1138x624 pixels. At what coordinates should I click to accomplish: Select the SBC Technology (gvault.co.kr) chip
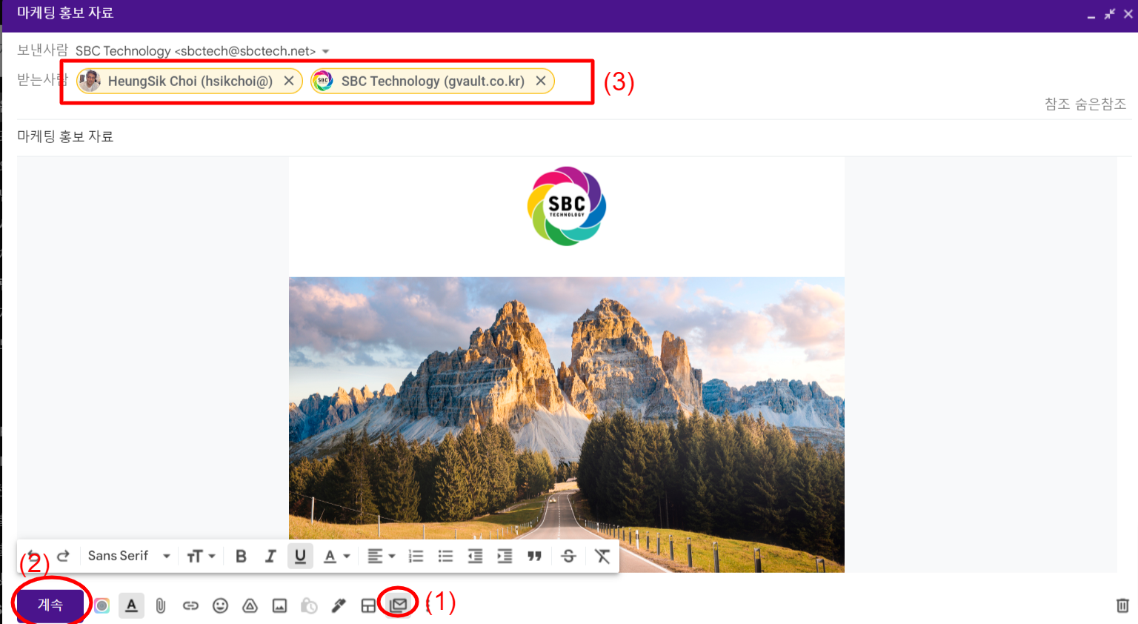[x=433, y=81]
